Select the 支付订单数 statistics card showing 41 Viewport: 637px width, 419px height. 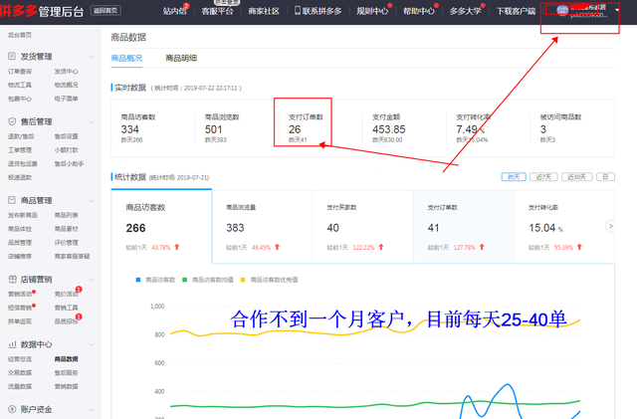coord(464,226)
